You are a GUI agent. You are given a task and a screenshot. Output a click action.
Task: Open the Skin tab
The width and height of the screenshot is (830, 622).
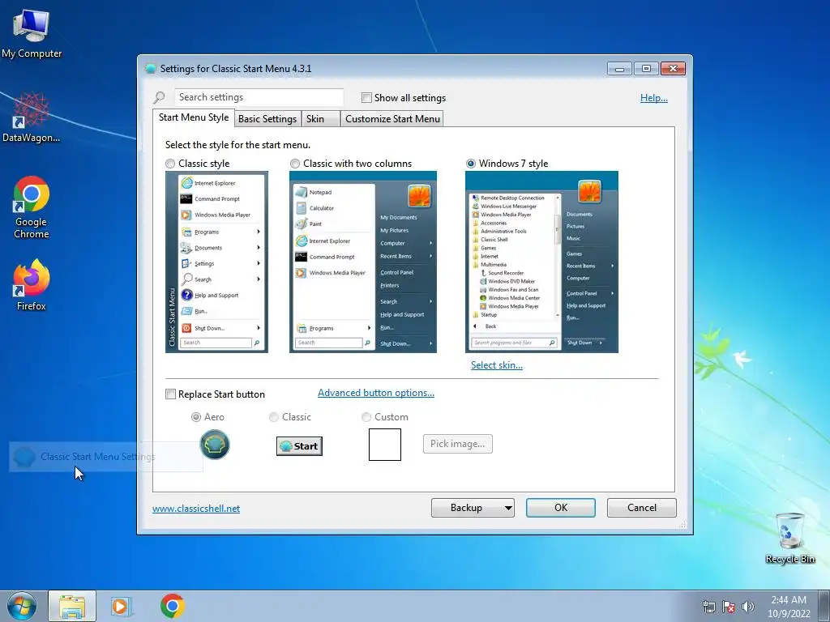pos(320,119)
